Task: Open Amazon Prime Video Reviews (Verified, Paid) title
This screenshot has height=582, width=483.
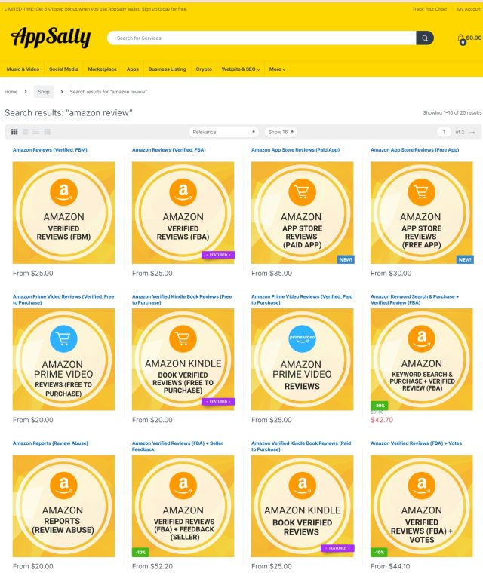Action: point(302,299)
